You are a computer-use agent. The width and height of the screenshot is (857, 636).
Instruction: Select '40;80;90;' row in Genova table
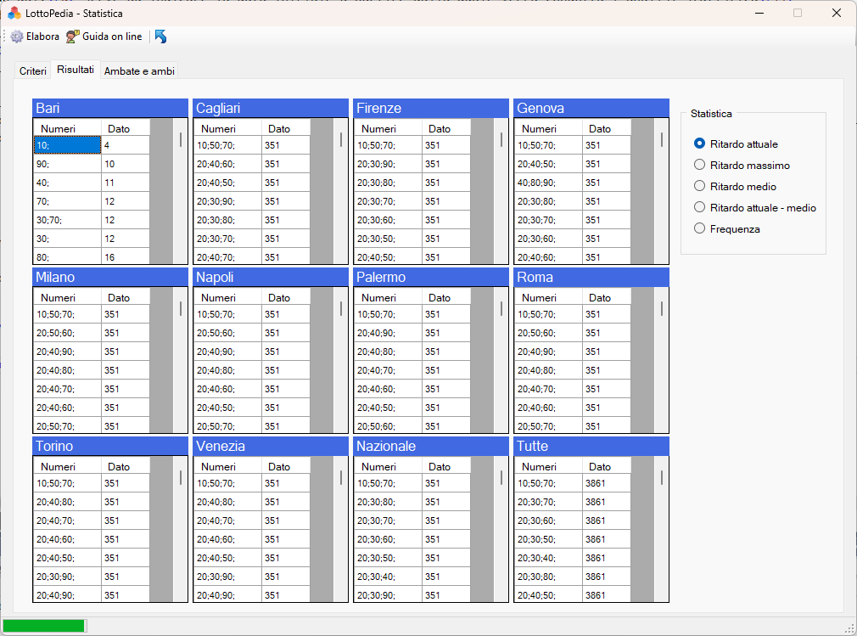click(x=573, y=182)
